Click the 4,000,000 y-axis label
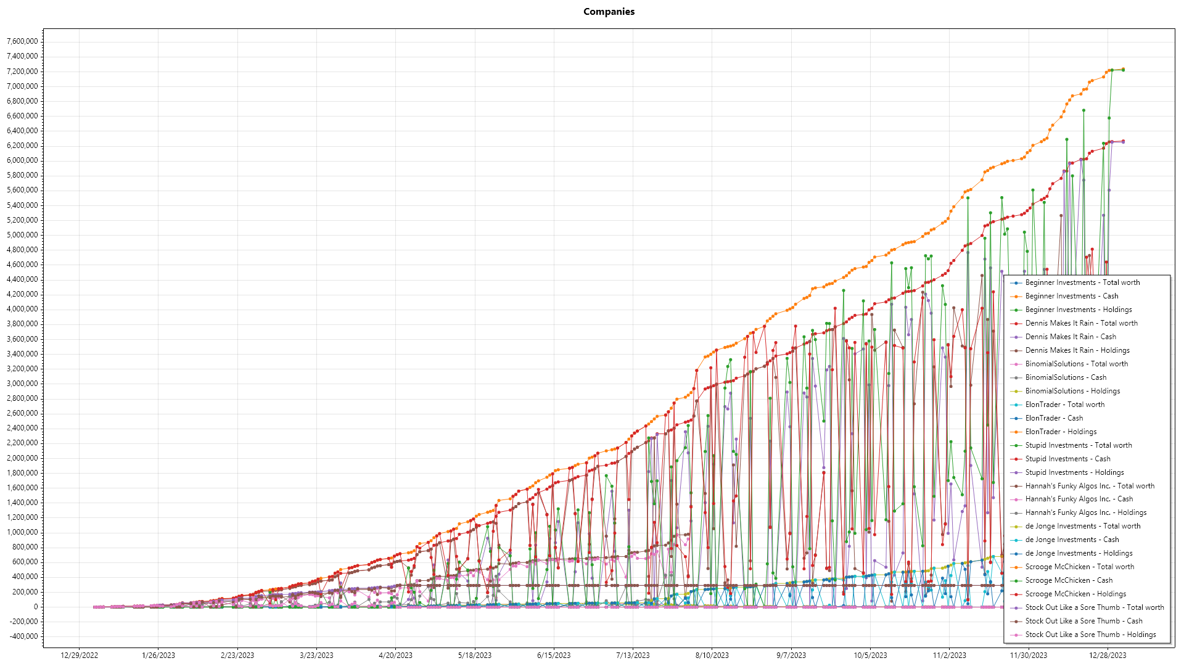Viewport: 1184px width, 666px height. (22, 309)
